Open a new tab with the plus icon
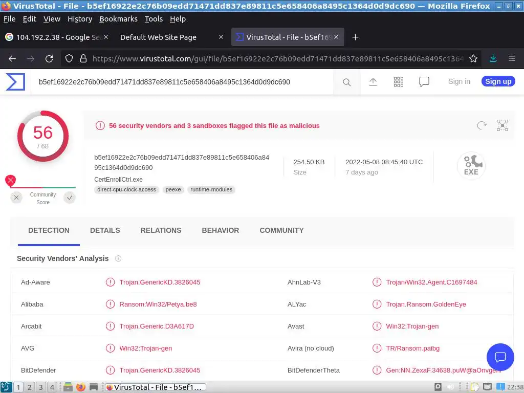 coord(355,37)
